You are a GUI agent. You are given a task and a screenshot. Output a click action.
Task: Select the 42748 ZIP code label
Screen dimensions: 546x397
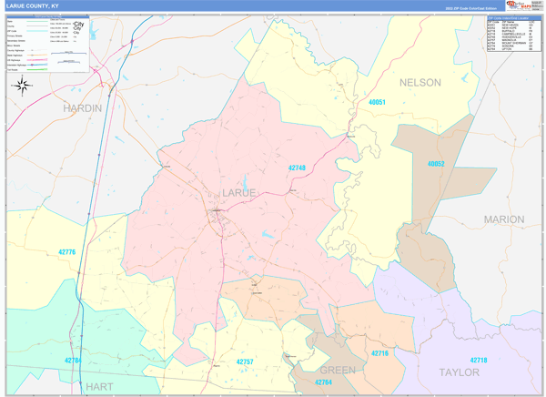[x=297, y=168]
